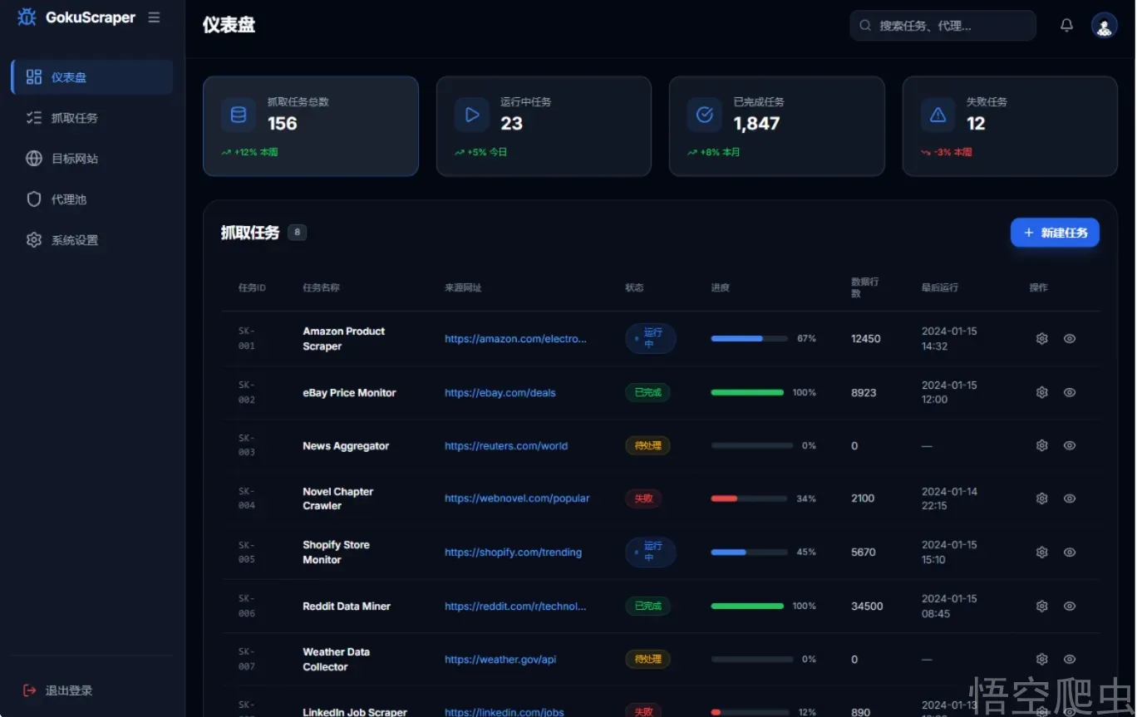
Task: Click the checkmark icon in 已完成任务 card
Action: pos(705,115)
